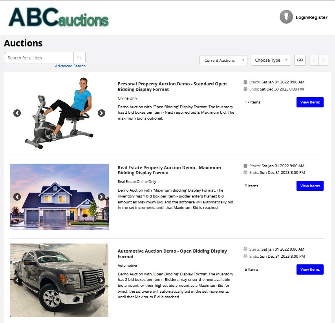This screenshot has height=323, width=335.
Task: Go to previous auctions page
Action: [314, 60]
